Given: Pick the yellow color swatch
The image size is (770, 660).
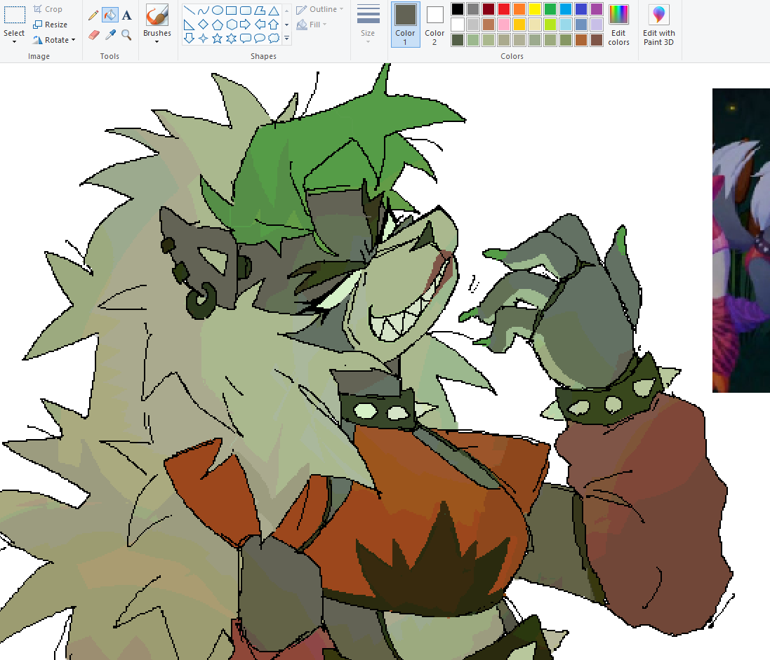Looking at the screenshot, I should (535, 9).
